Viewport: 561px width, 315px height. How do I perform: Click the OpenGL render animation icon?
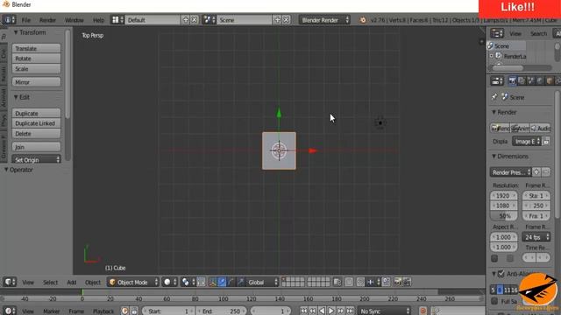[x=407, y=282]
